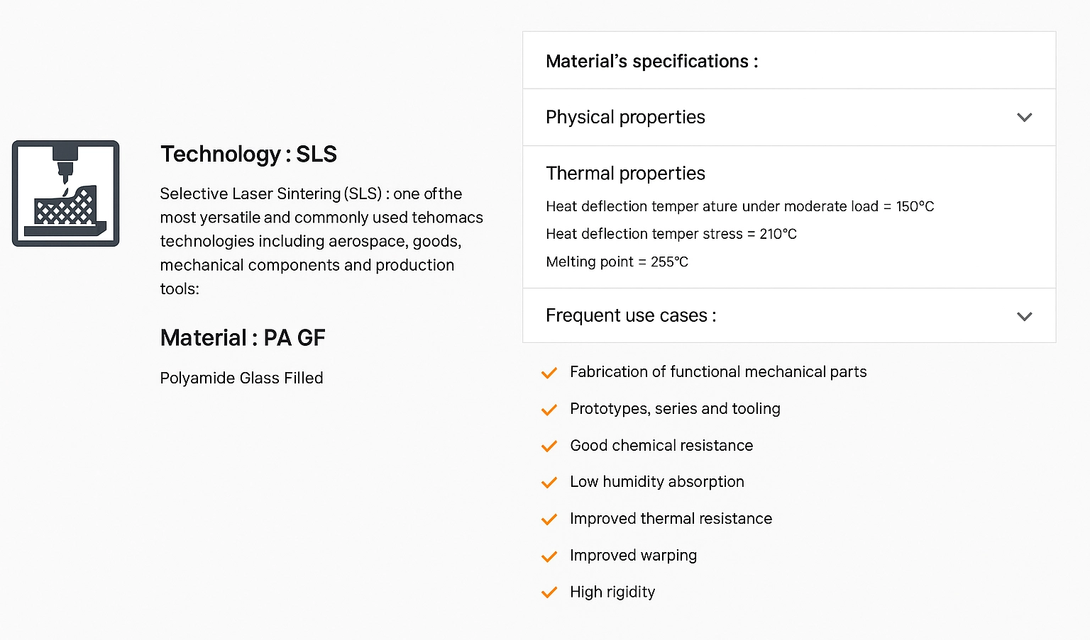This screenshot has height=640, width=1090.
Task: Click the SLS 3D printer icon
Action: tap(65, 193)
